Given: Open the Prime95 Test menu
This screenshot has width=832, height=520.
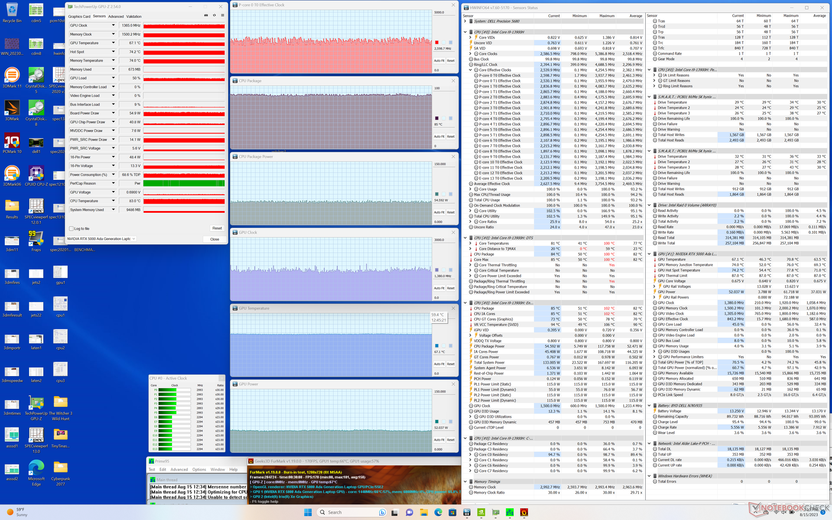Looking at the screenshot, I should (x=152, y=469).
